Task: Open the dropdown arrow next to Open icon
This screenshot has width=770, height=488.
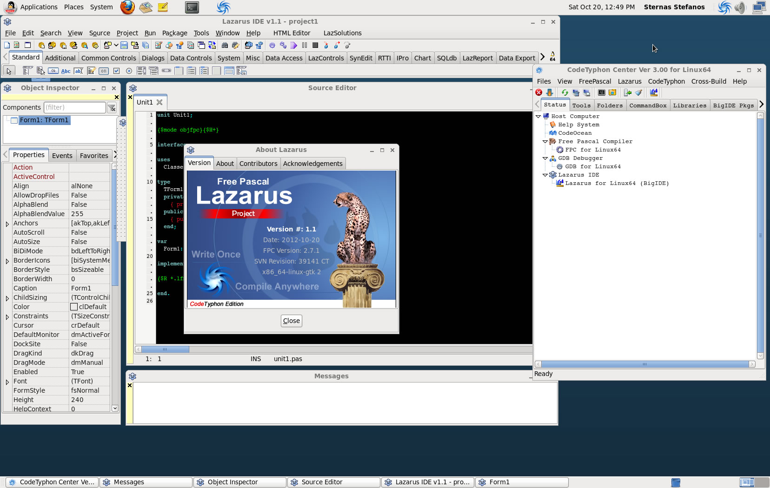Action: pos(116,45)
